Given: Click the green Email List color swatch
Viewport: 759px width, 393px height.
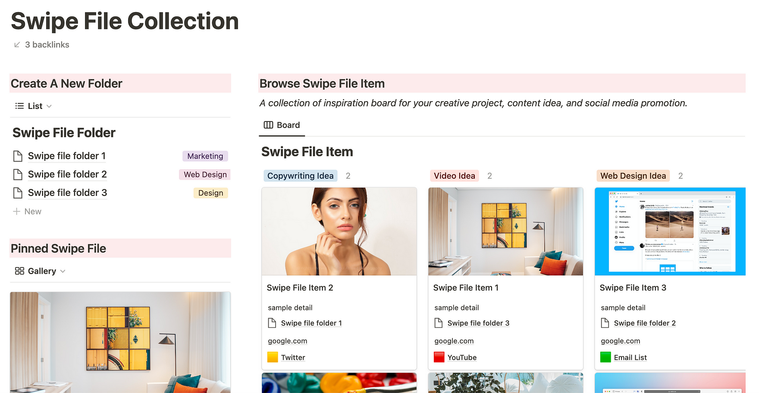Looking at the screenshot, I should 605,357.
